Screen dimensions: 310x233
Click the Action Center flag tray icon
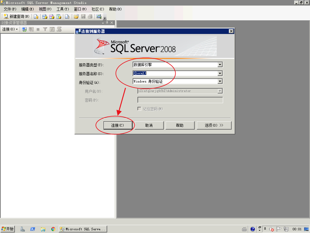point(279,229)
